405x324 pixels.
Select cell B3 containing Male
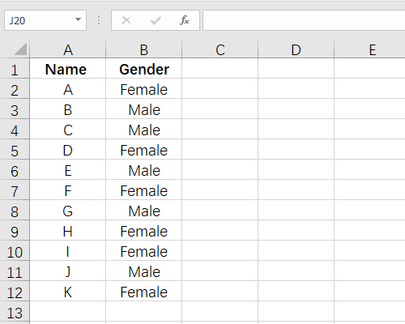(x=144, y=109)
